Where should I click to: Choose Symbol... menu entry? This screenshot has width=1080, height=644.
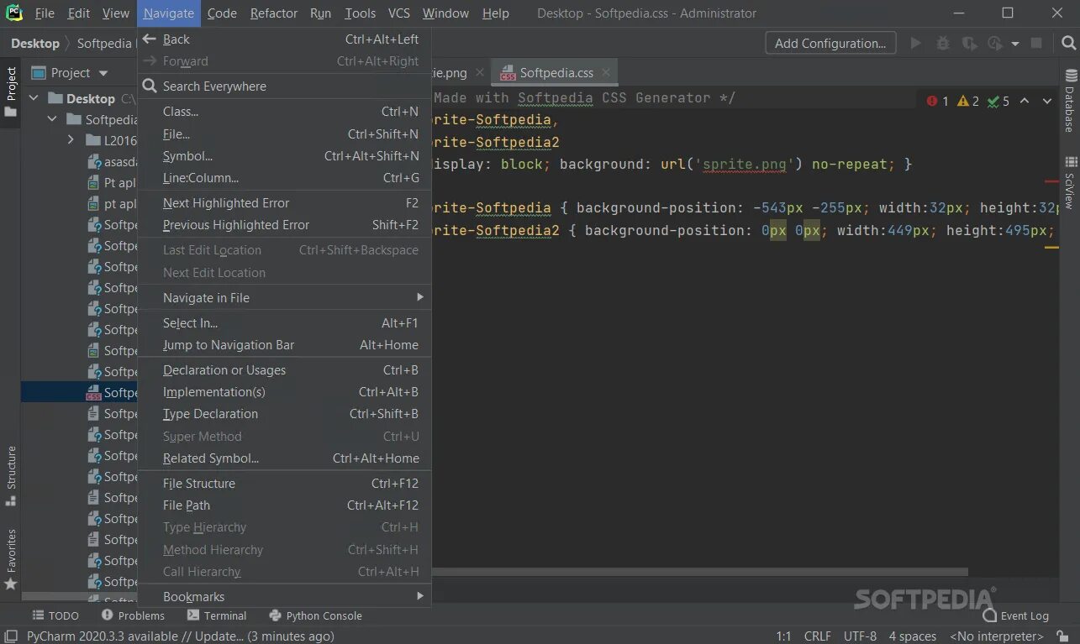284,155
